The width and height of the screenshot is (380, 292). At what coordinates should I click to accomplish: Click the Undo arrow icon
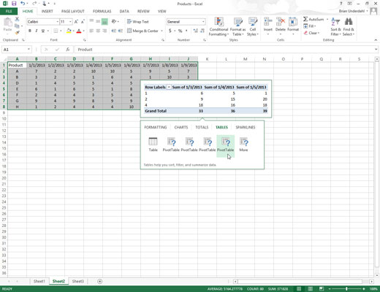tap(23, 4)
